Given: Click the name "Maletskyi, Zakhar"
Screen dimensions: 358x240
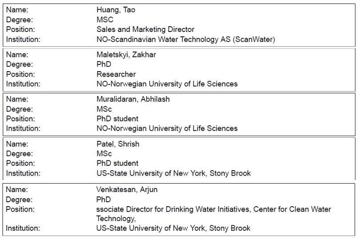Looking at the screenshot, I should [126, 55].
